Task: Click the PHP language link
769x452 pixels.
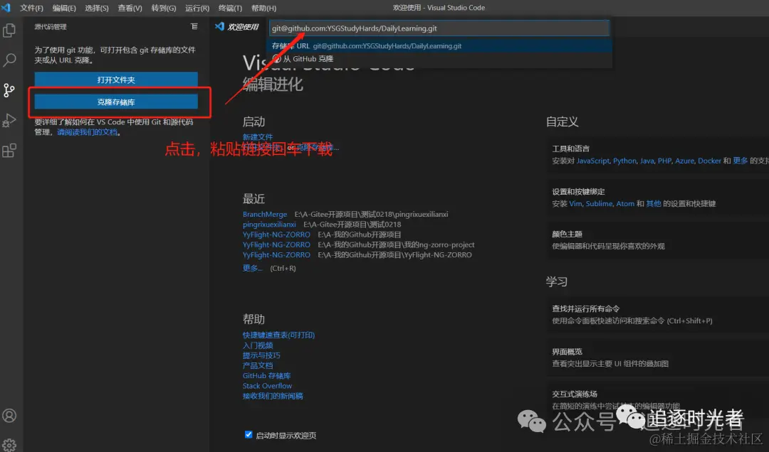Action: pos(664,161)
